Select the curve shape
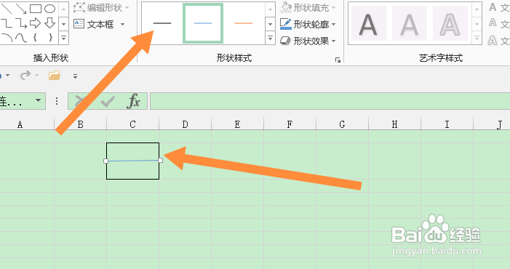 click(21, 38)
